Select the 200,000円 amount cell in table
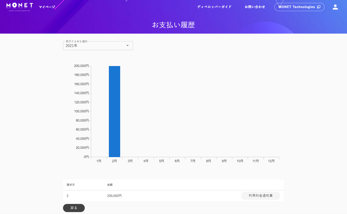The image size is (347, 214). pyautogui.click(x=114, y=196)
